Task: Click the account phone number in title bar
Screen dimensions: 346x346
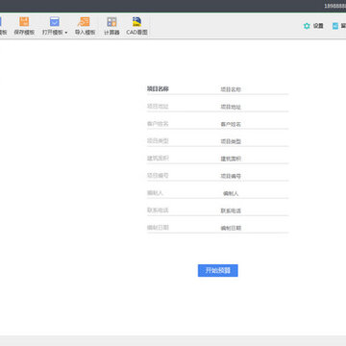Action: point(335,6)
